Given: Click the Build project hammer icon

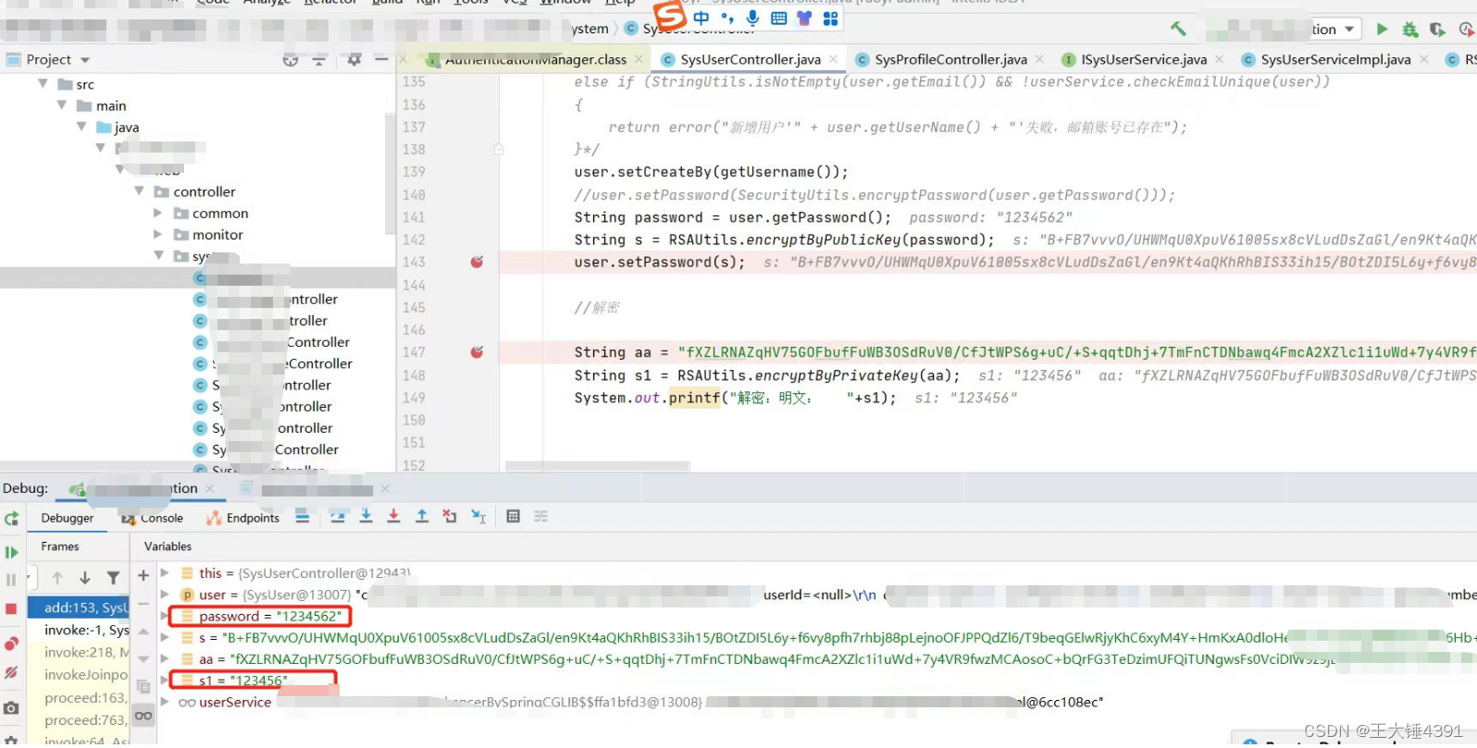Looking at the screenshot, I should tap(1178, 29).
